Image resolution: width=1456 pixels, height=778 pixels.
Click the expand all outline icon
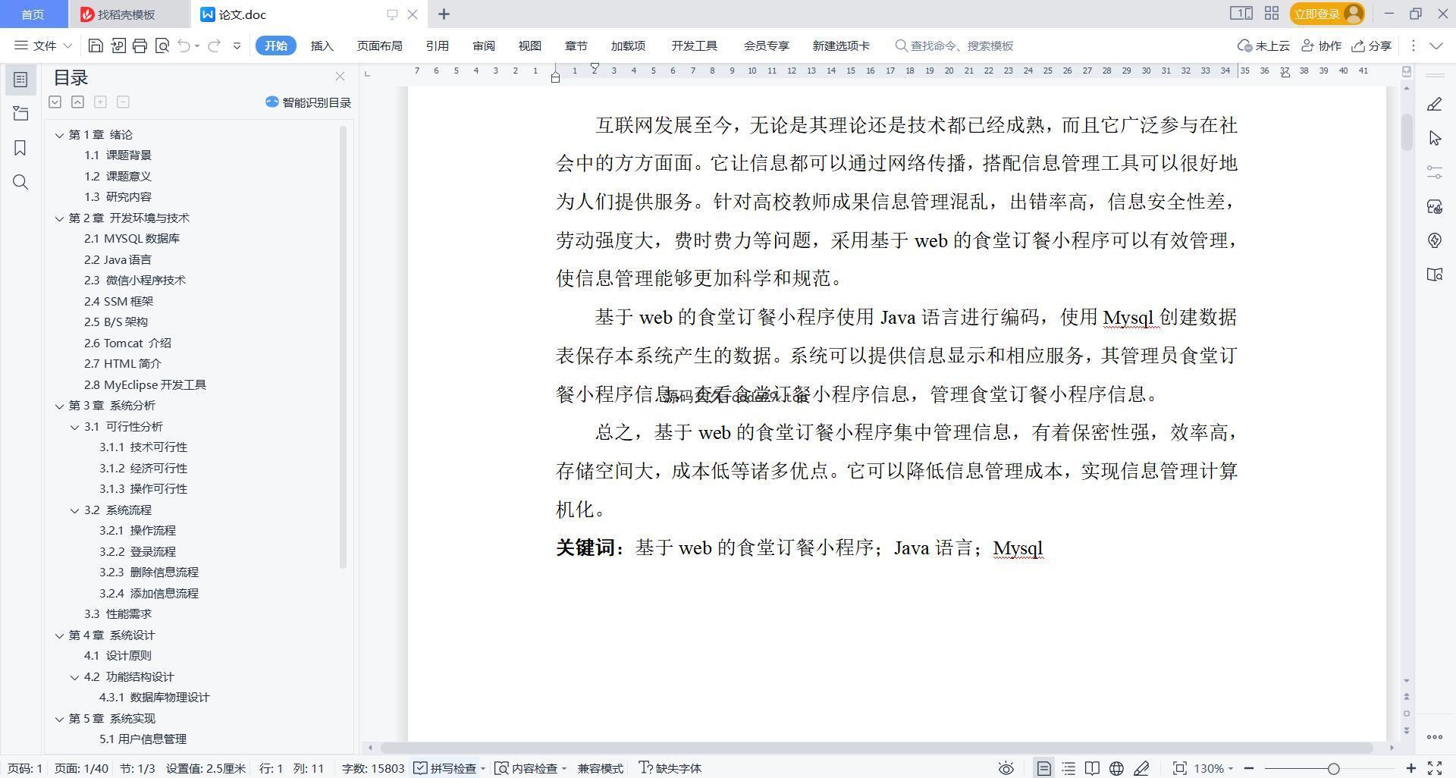(55, 102)
